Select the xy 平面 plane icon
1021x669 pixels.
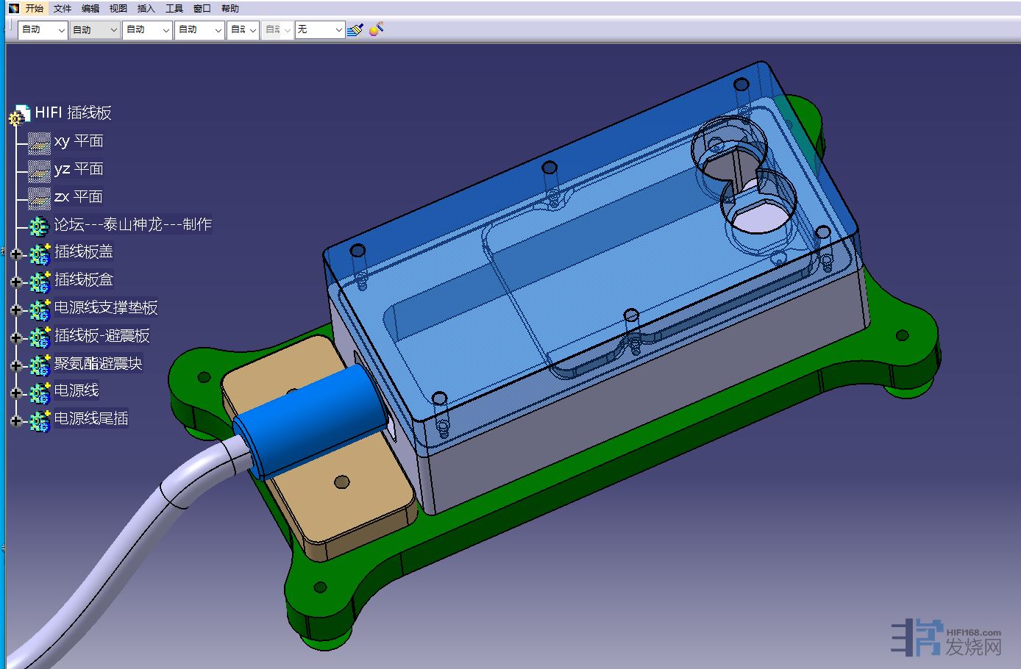coord(39,142)
